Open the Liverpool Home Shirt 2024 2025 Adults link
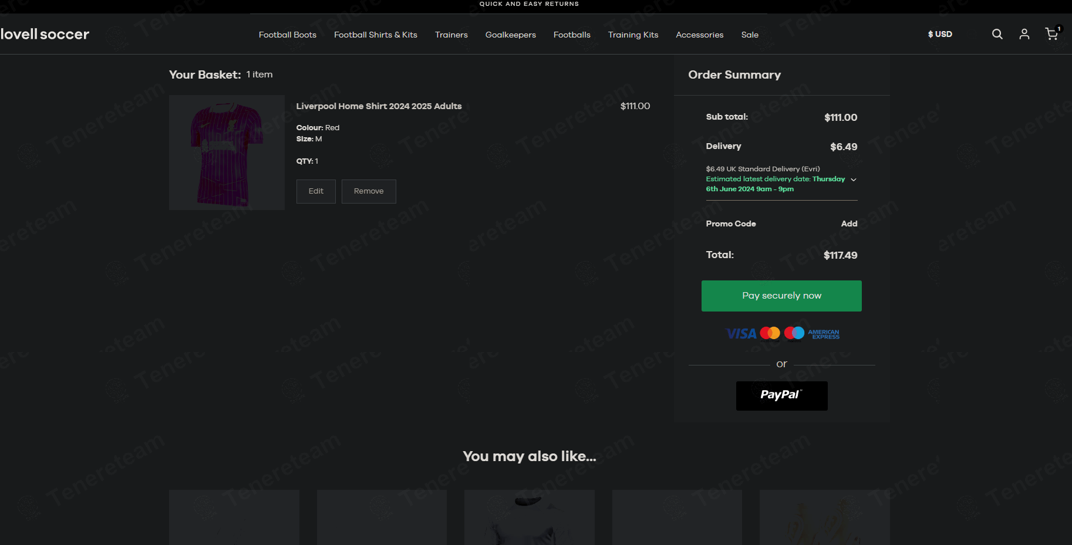 tap(379, 106)
